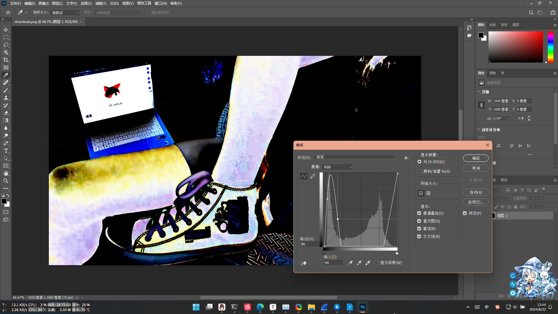Select the Zoom tool in toolbar
The height and width of the screenshot is (314, 558).
[x=6, y=181]
